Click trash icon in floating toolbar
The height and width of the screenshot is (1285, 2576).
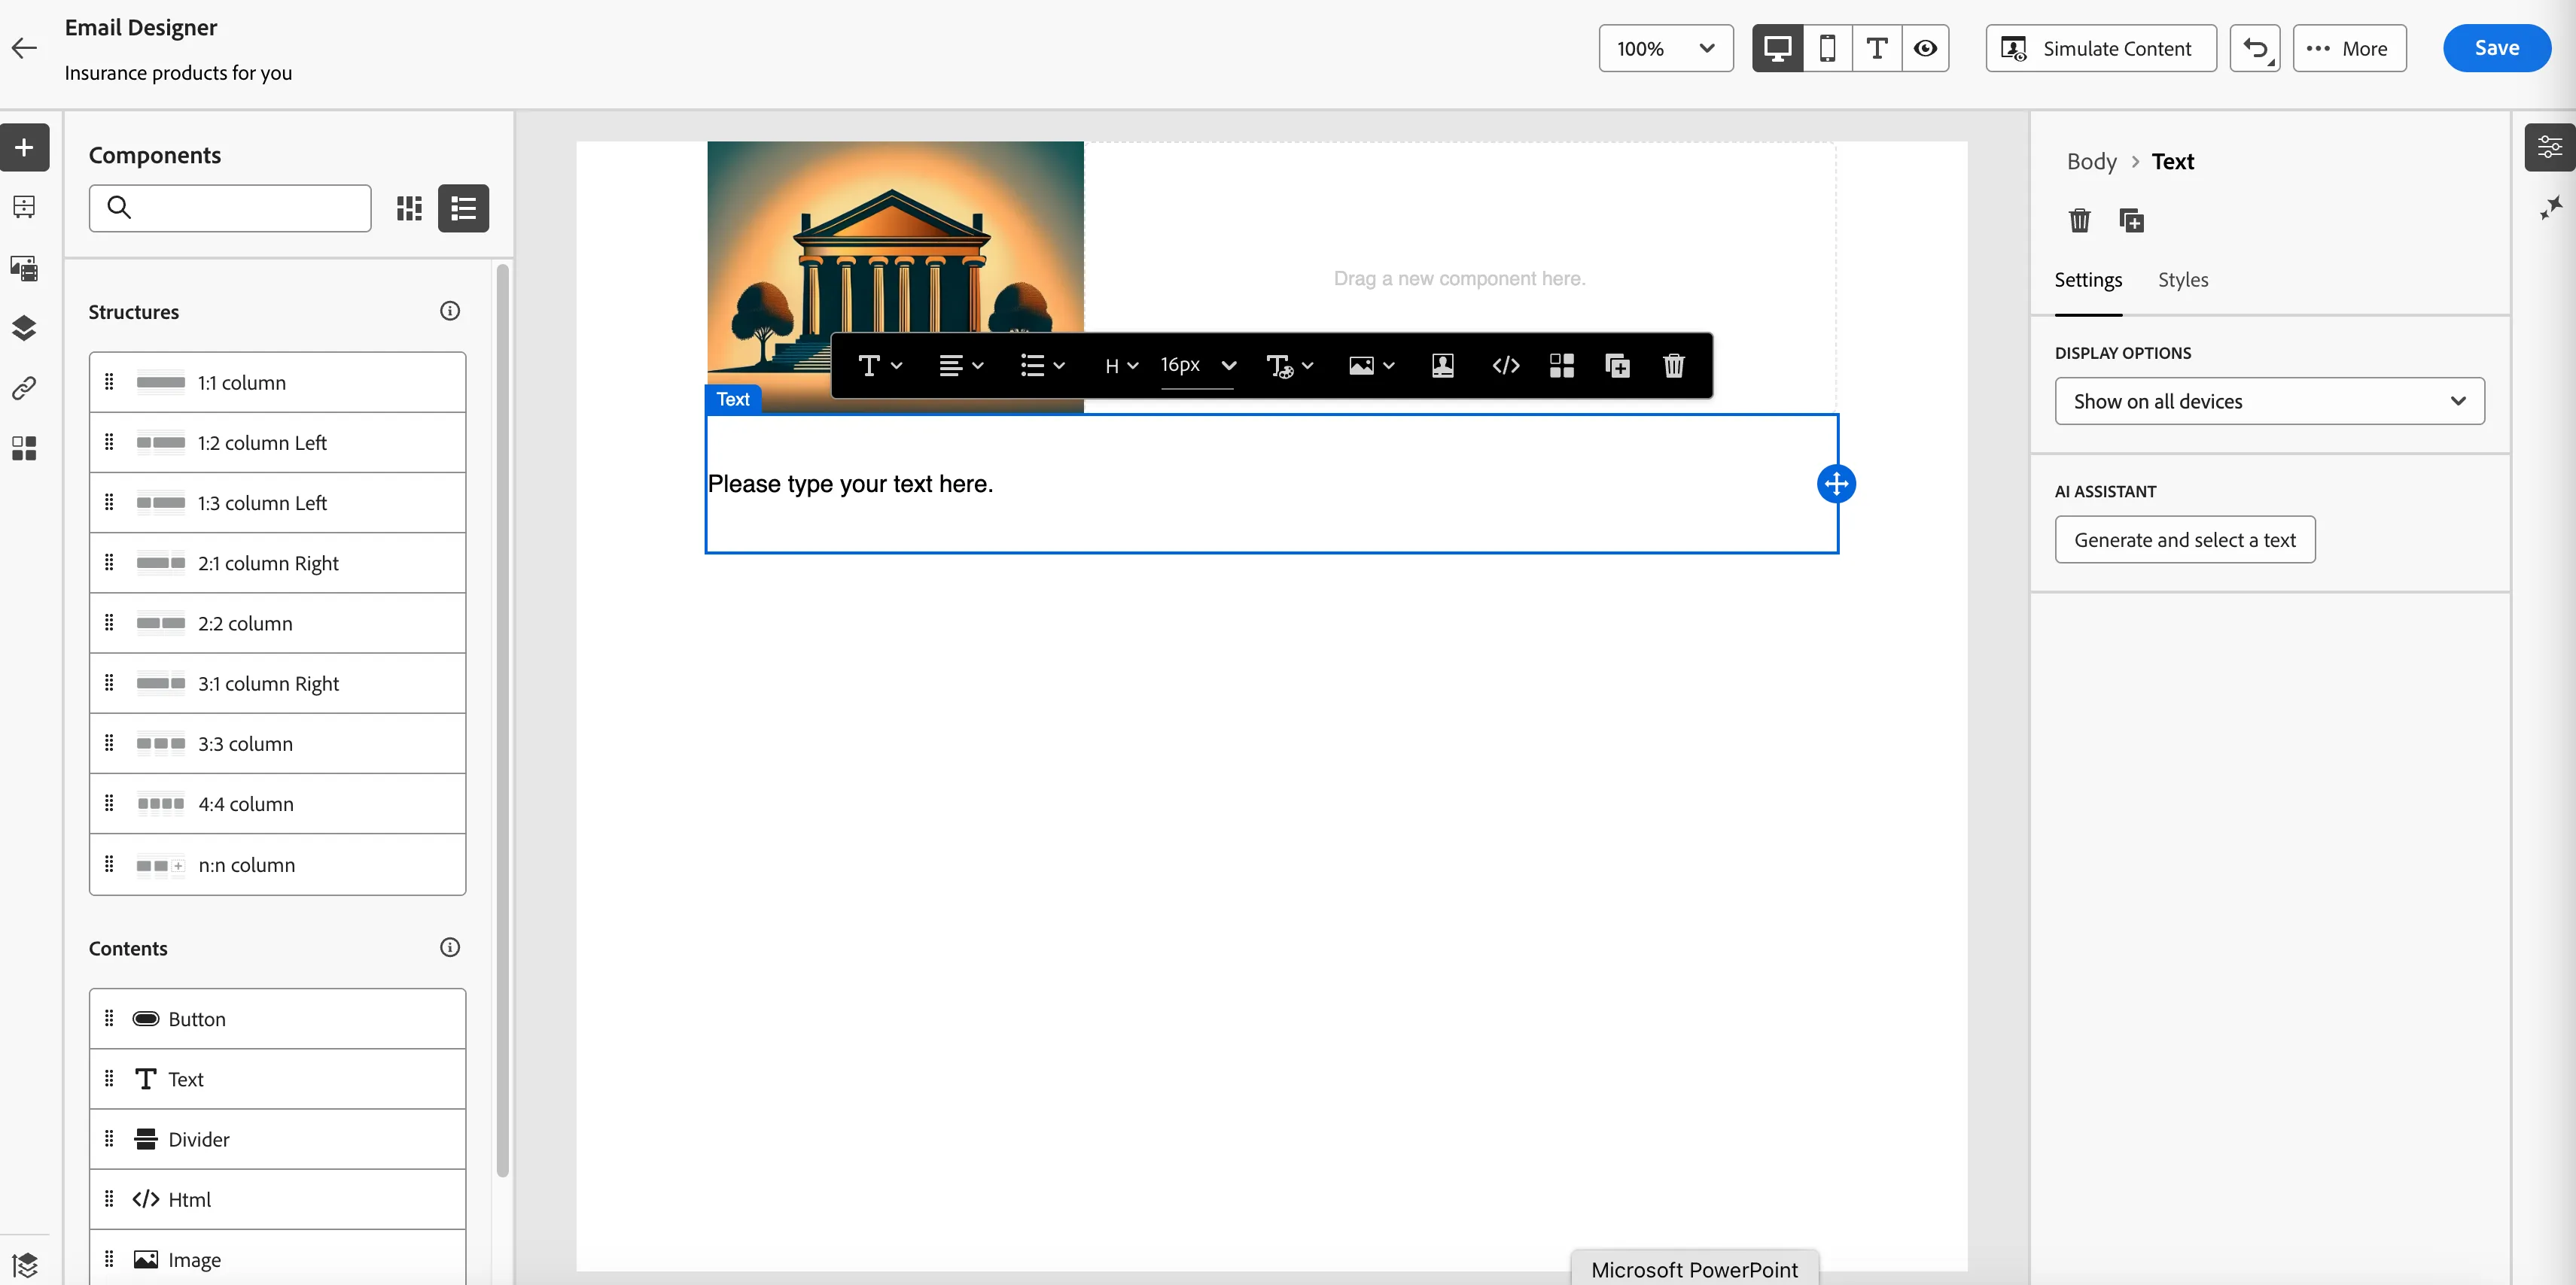tap(1673, 366)
